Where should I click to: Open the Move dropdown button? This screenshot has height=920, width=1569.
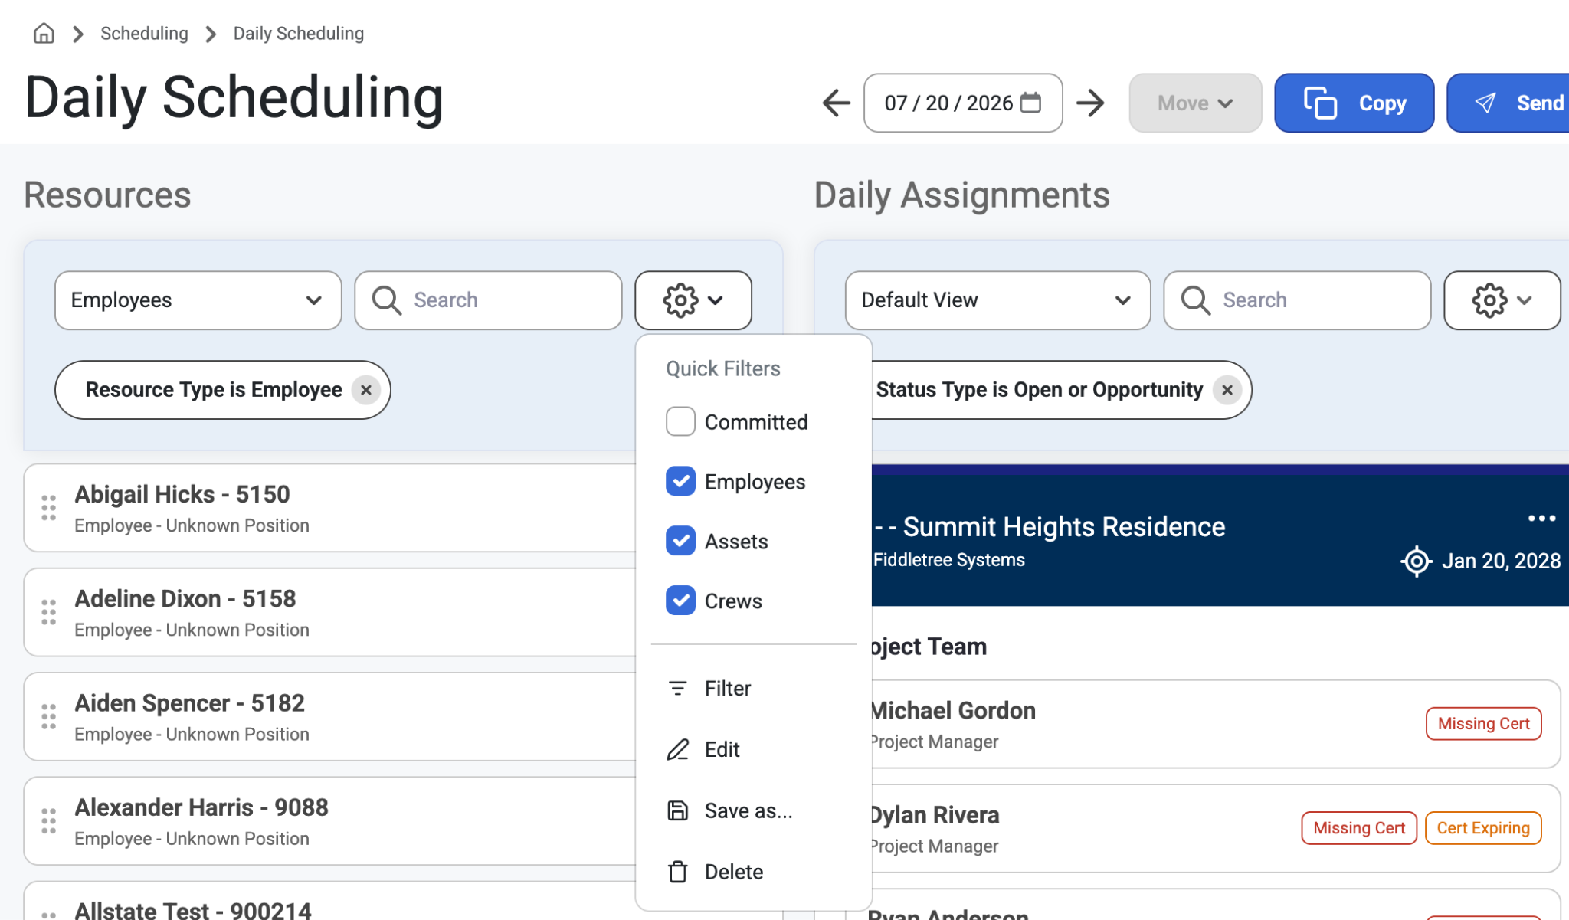[1194, 103]
